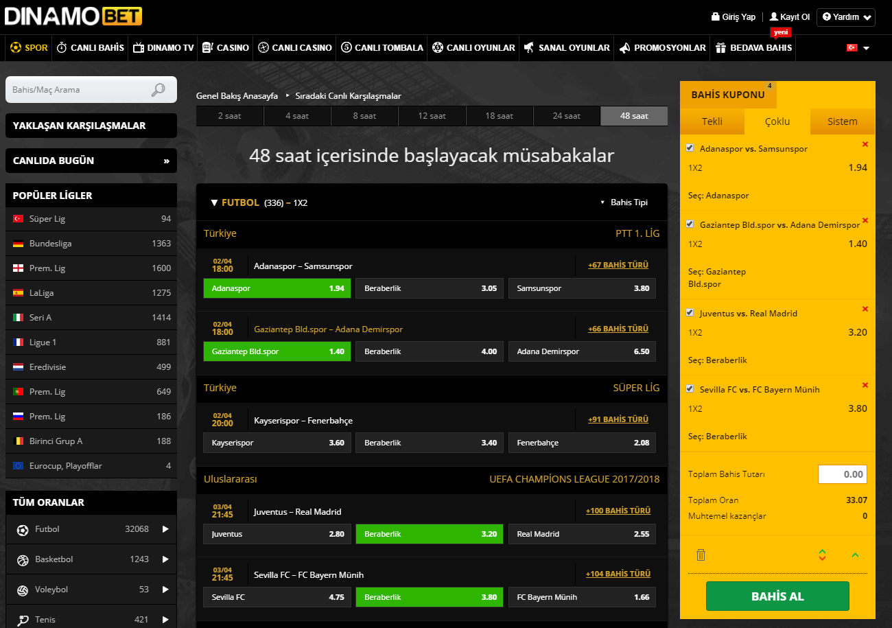Screen dimensions: 892x628
Task: Select Samsunspor 3.80 odds
Action: (x=582, y=288)
